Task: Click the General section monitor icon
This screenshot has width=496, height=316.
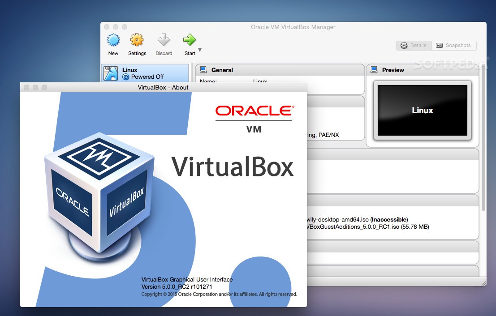Action: [x=203, y=70]
